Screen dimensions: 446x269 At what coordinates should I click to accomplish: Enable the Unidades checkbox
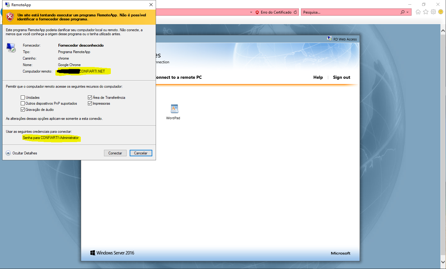[23, 98]
